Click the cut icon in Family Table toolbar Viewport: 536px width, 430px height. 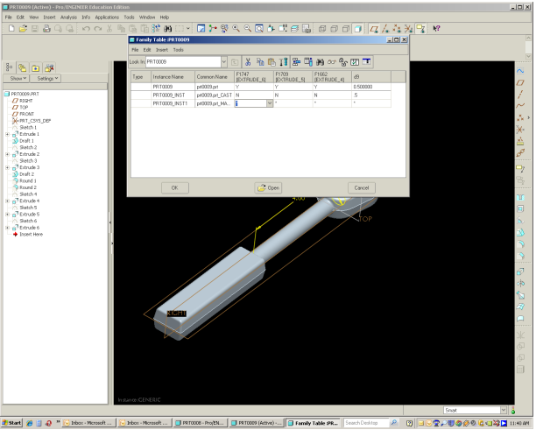tap(248, 62)
